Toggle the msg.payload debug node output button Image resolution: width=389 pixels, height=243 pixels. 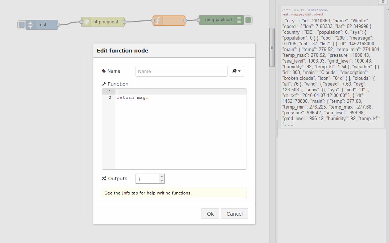tap(248, 20)
